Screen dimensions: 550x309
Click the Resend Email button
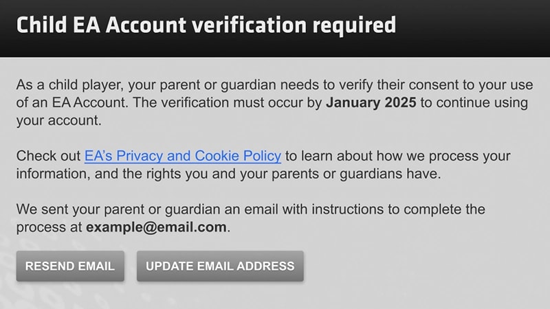70,266
